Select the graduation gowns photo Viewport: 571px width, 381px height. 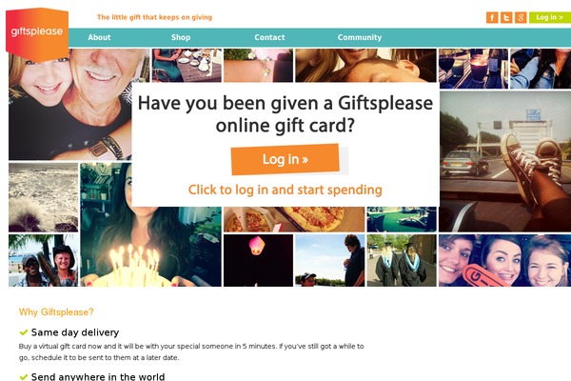coord(402,260)
